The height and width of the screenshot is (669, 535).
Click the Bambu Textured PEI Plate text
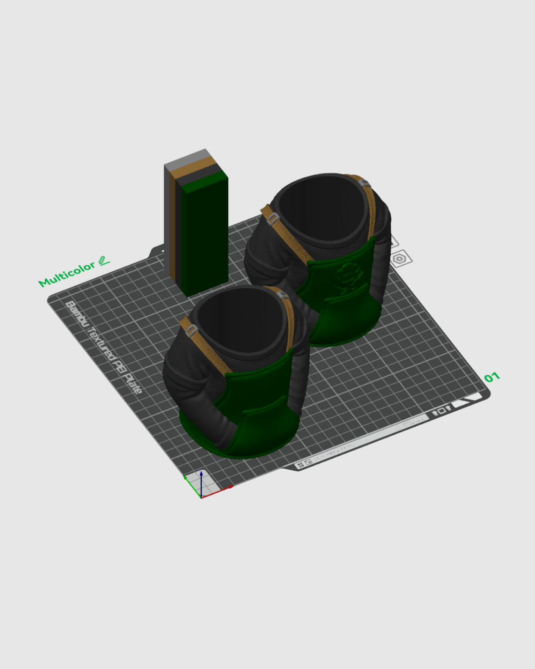tap(104, 347)
